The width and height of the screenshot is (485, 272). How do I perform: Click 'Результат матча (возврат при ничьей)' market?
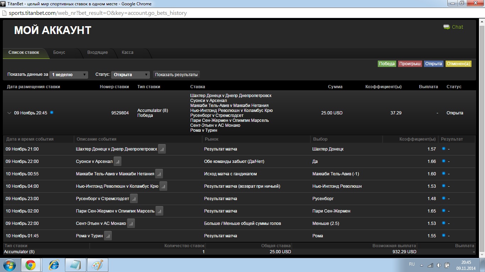click(x=242, y=186)
